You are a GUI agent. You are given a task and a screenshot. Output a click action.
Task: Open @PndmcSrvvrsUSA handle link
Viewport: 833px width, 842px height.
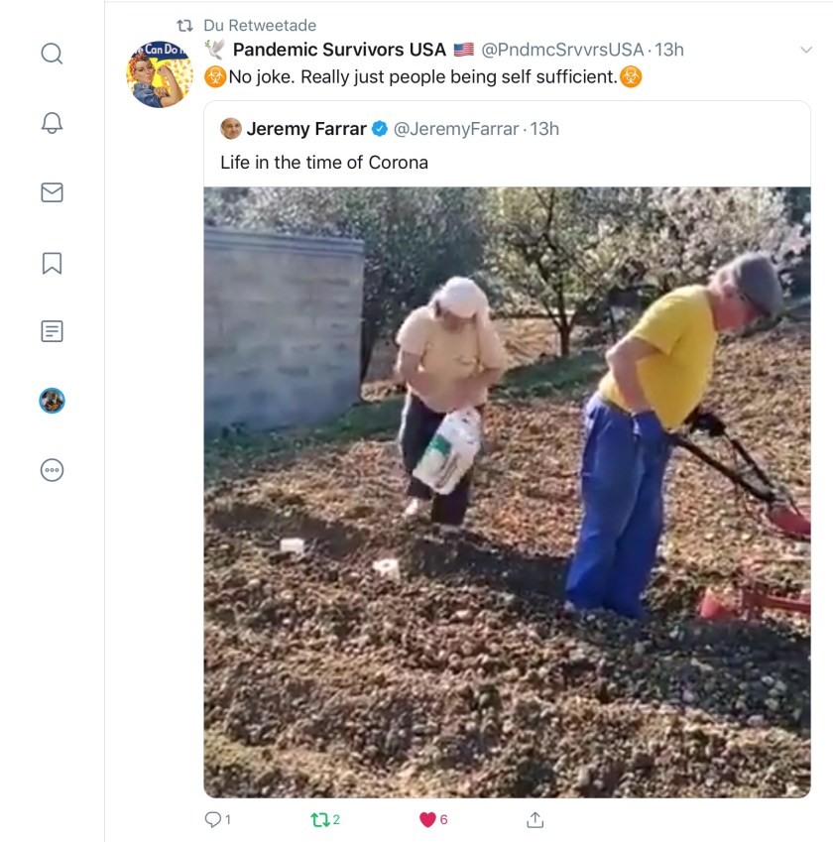562,50
